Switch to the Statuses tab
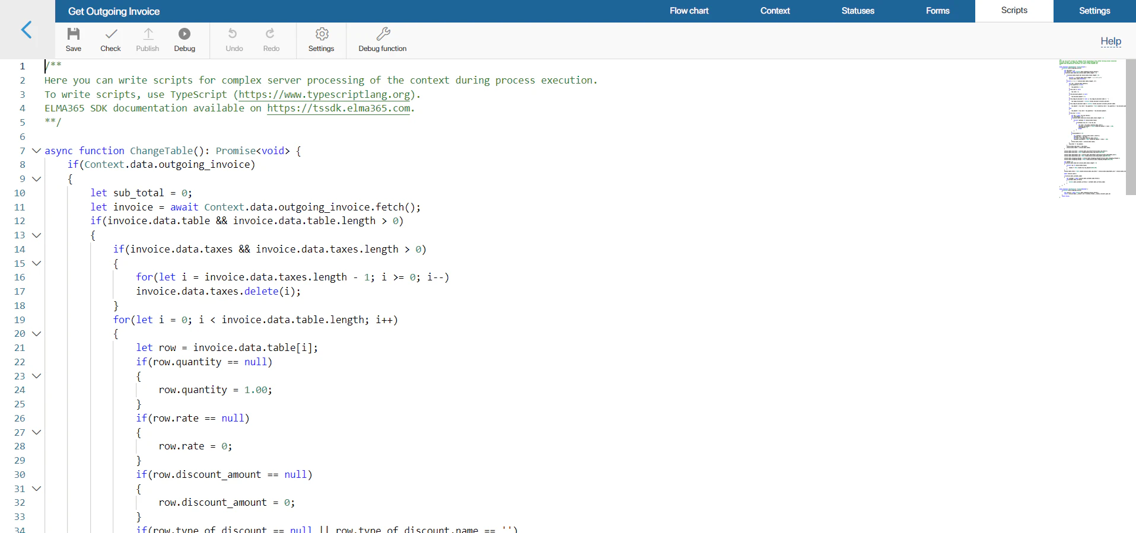This screenshot has height=533, width=1136. point(857,11)
